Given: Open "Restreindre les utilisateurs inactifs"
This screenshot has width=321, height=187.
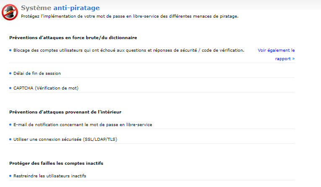Looking at the screenshot, I should (x=50, y=176).
